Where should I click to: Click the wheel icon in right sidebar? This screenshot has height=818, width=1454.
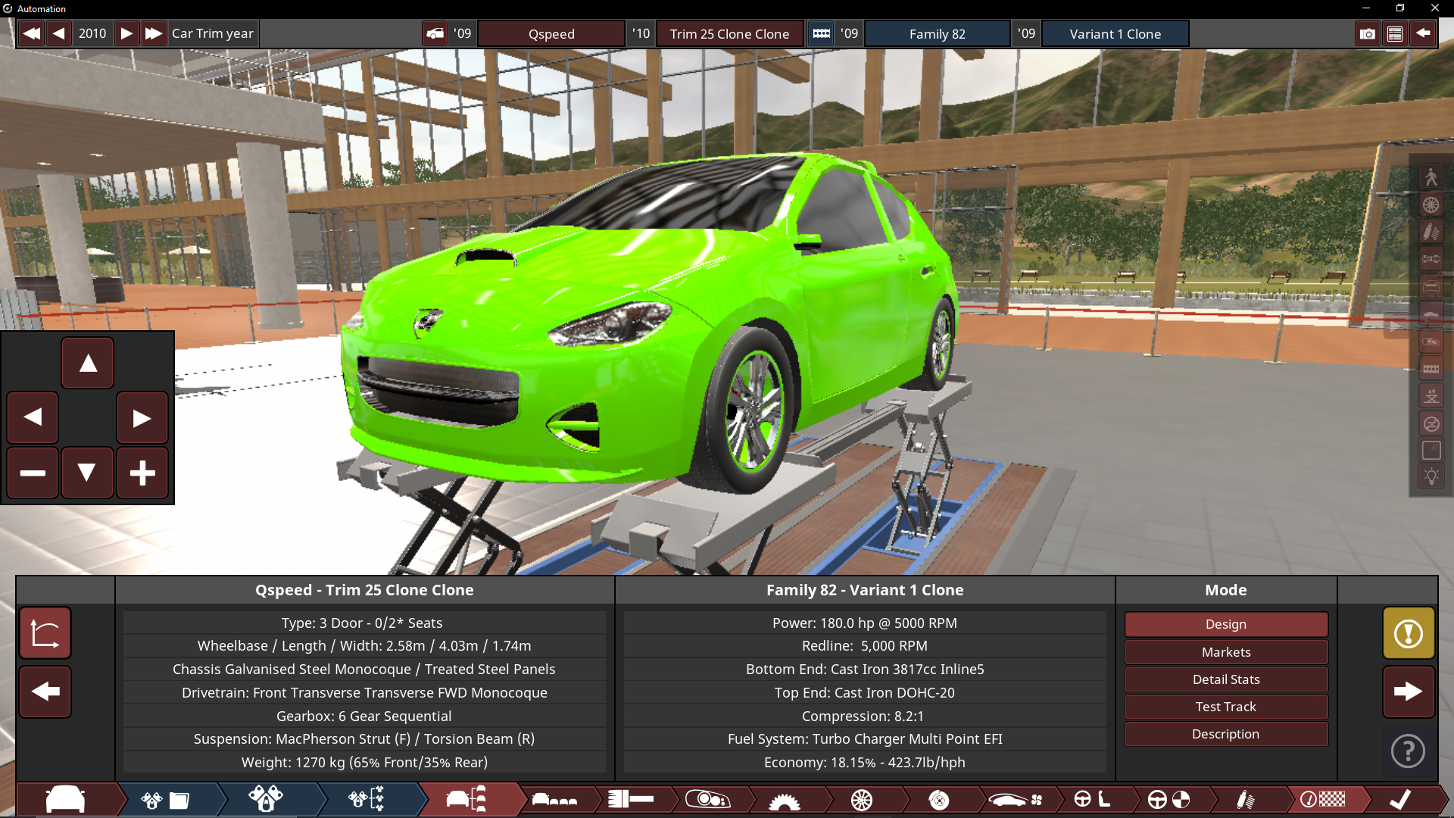(1431, 204)
